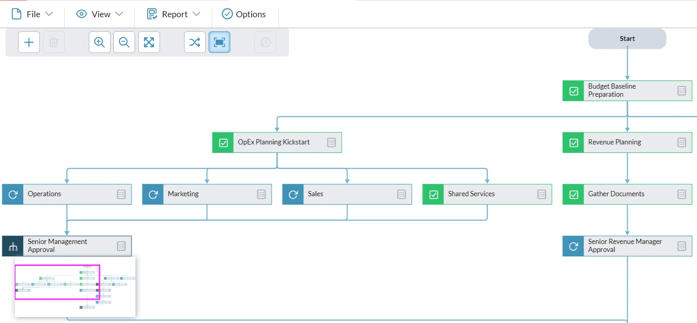This screenshot has width=697, height=323.
Task: Click the Operations in-progress refresh icon
Action: [13, 195]
